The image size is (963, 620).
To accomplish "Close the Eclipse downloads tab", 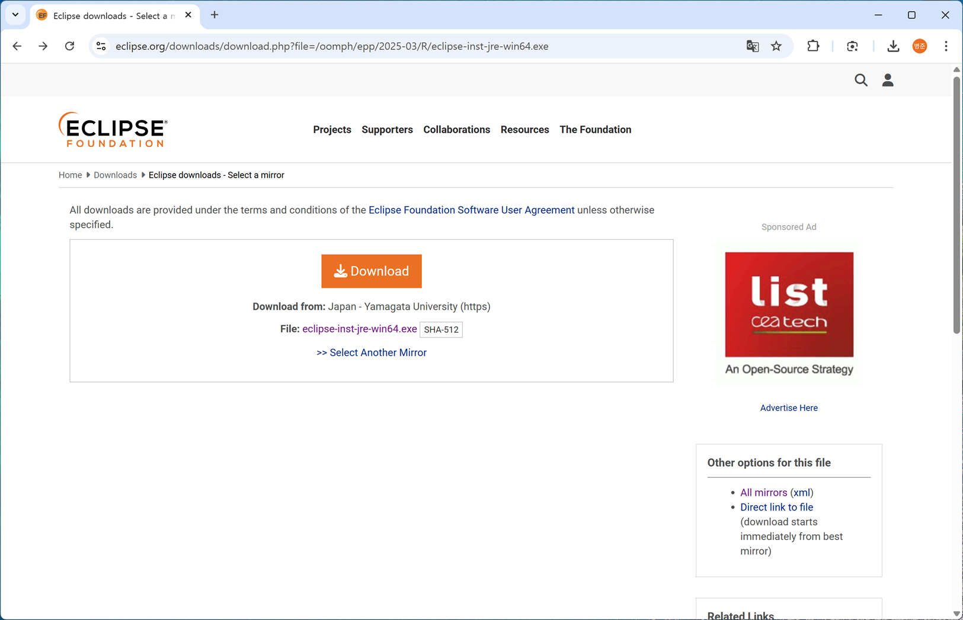I will pyautogui.click(x=188, y=15).
